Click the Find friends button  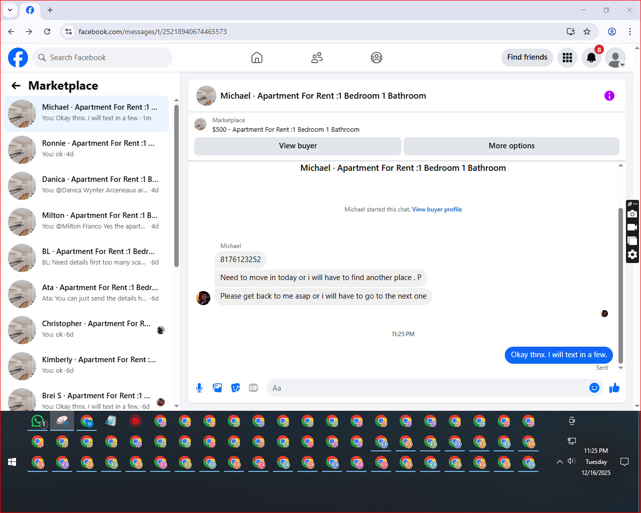coord(527,57)
